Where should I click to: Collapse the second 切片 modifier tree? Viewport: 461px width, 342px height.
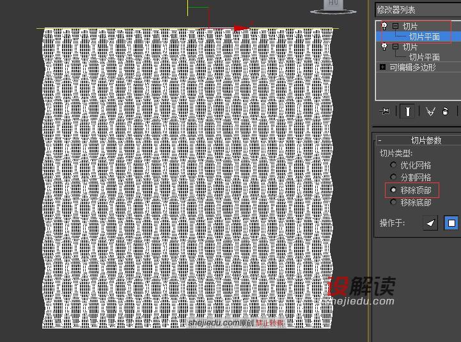(x=395, y=47)
